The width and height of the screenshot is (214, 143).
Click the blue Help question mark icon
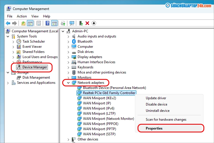pyautogui.click(x=48, y=23)
